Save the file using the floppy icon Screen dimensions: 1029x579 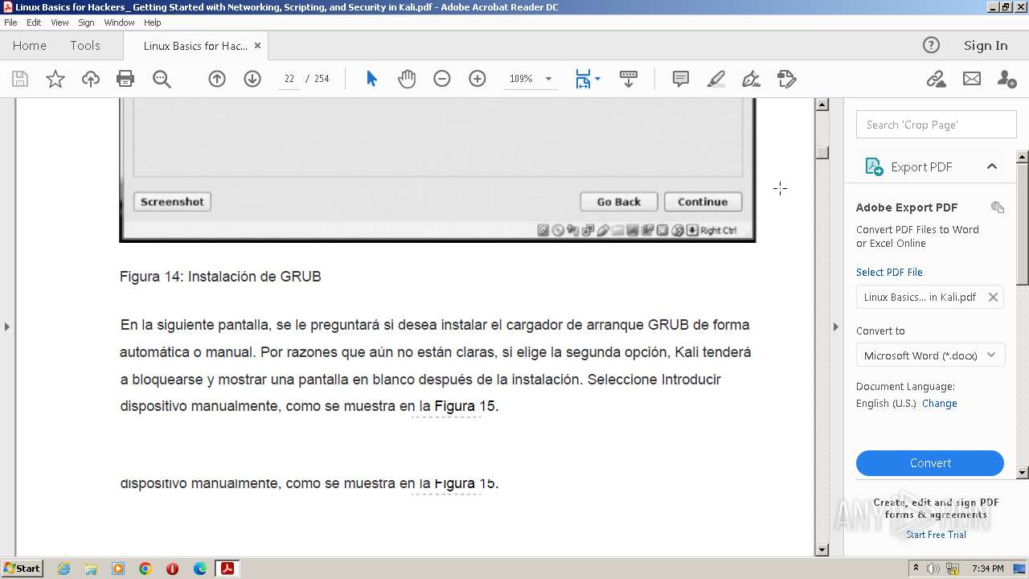20,79
